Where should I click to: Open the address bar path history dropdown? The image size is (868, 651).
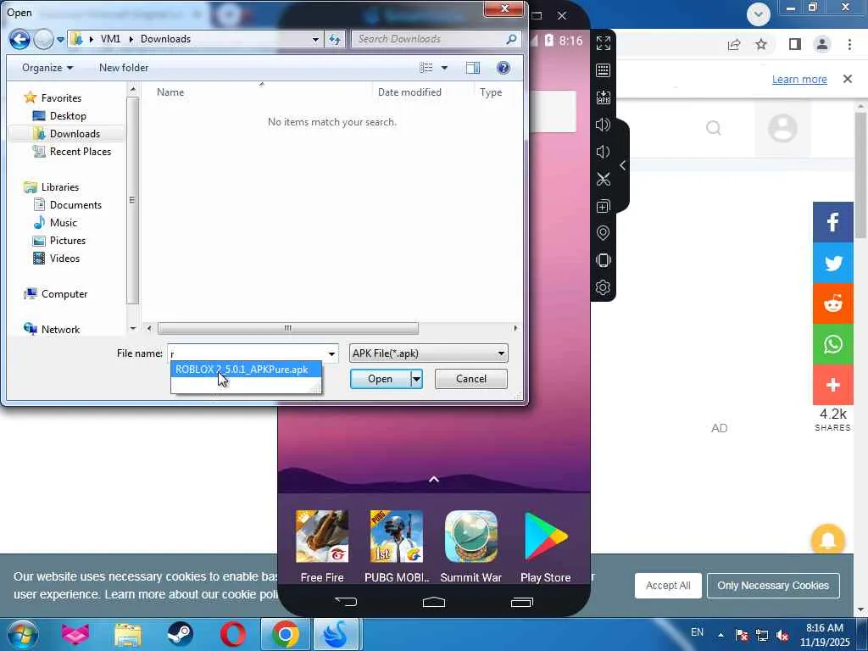pyautogui.click(x=315, y=39)
